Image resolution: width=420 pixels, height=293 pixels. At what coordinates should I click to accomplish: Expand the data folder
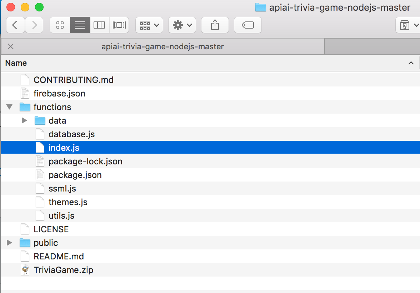24,121
